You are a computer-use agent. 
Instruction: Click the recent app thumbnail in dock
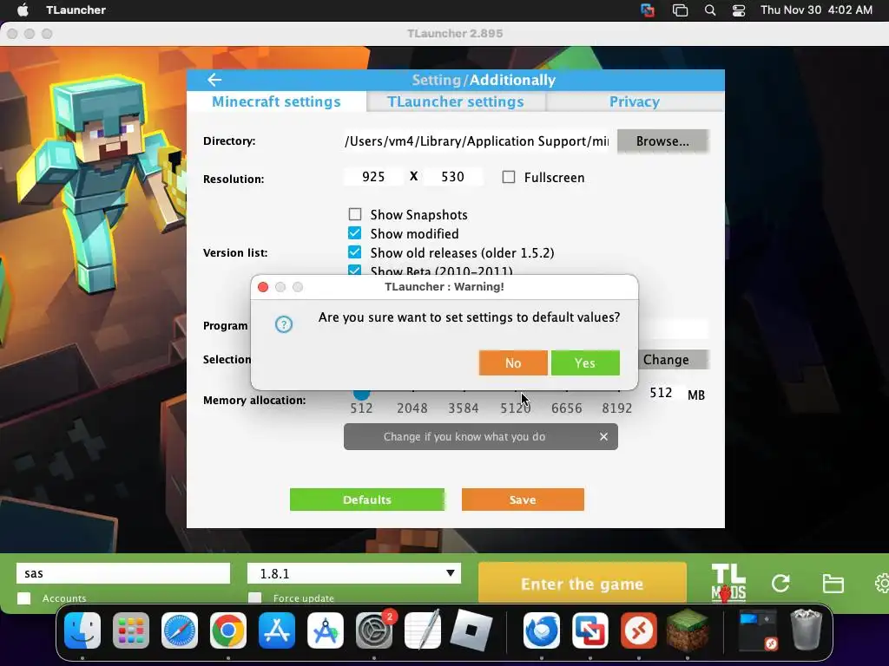click(x=759, y=630)
